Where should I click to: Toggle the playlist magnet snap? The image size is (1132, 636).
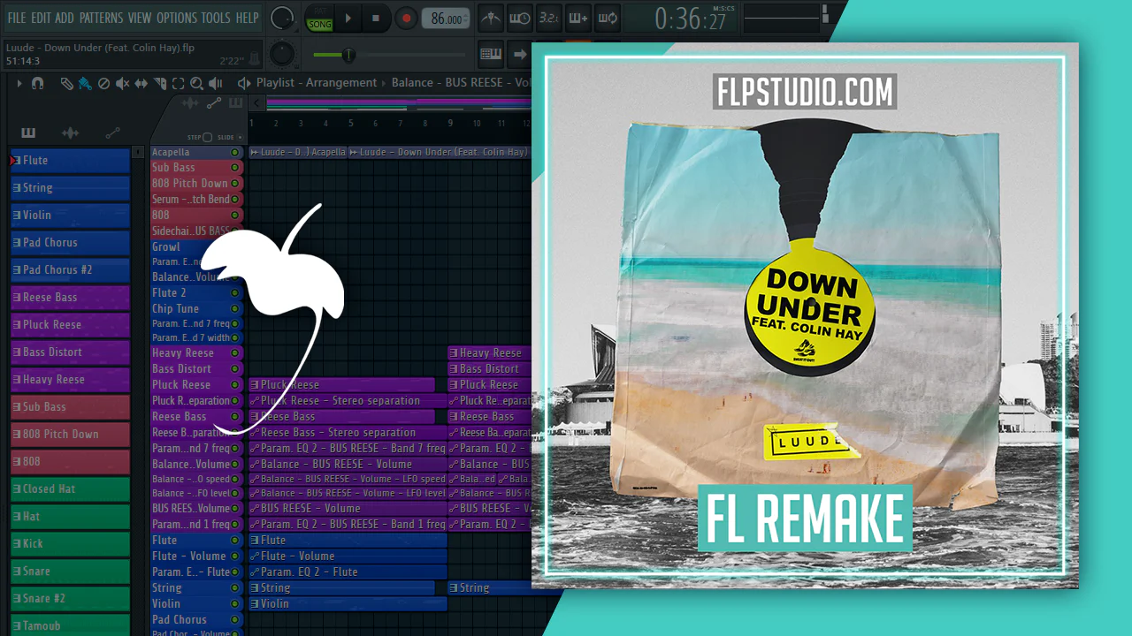37,83
